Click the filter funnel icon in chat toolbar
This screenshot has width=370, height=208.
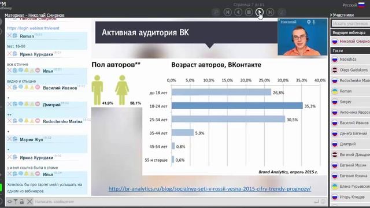point(16,202)
